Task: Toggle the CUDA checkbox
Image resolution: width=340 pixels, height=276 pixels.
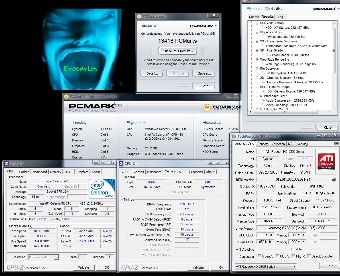Action: pos(277,256)
